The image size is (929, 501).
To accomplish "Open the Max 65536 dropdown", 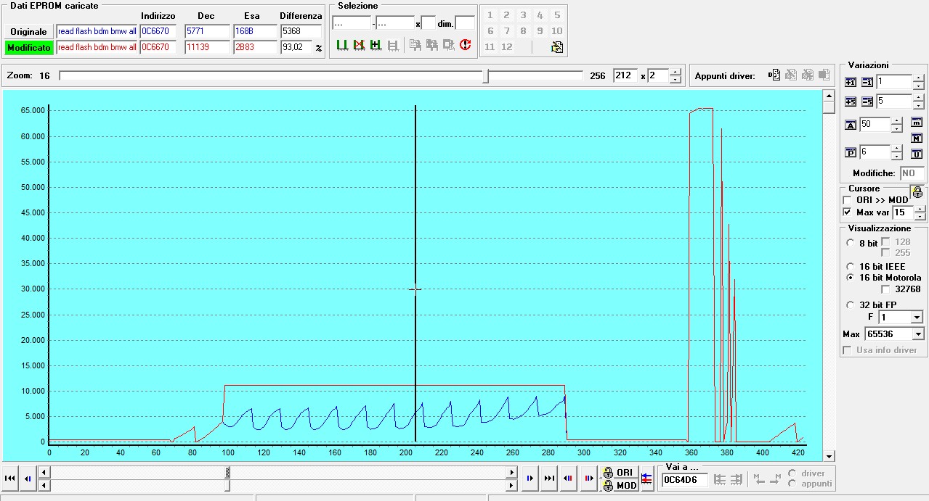I will coord(918,334).
